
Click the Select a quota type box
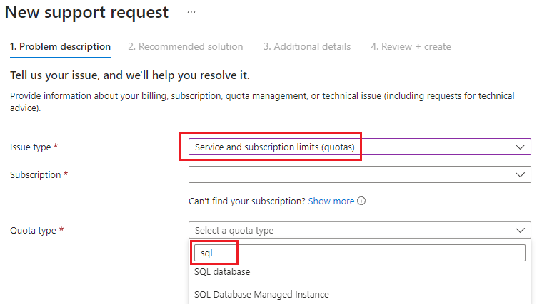coord(360,230)
